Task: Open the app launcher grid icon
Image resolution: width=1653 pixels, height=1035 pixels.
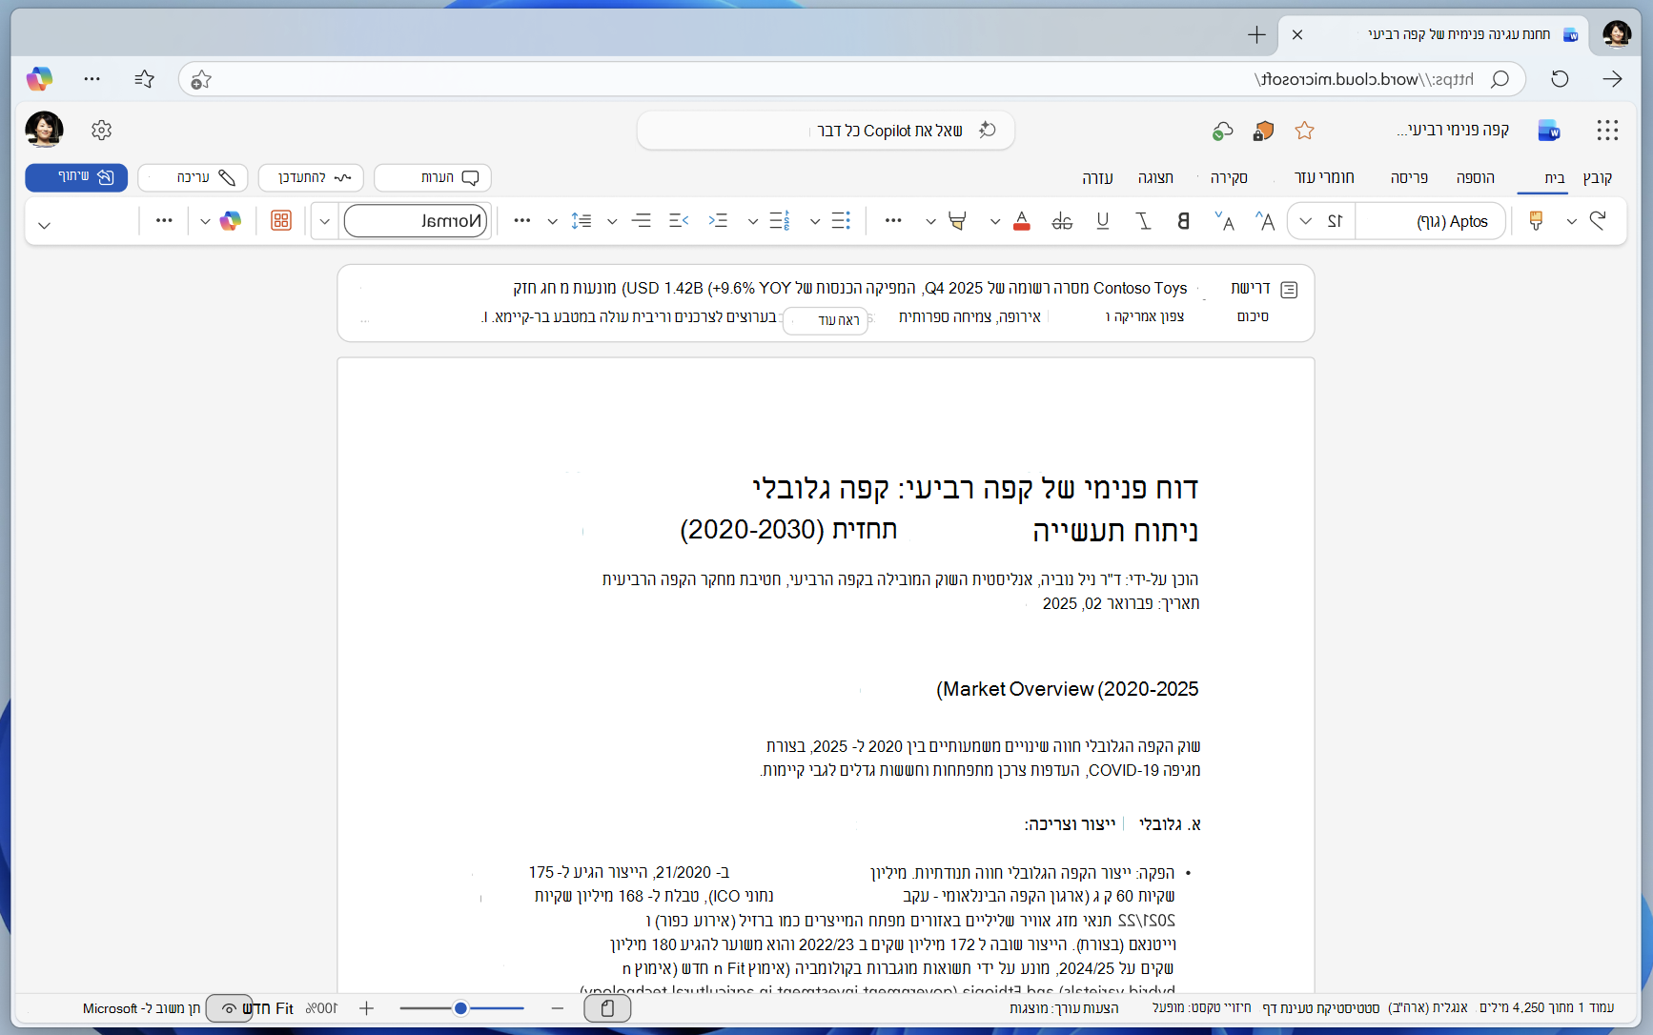Action: [x=1607, y=131]
